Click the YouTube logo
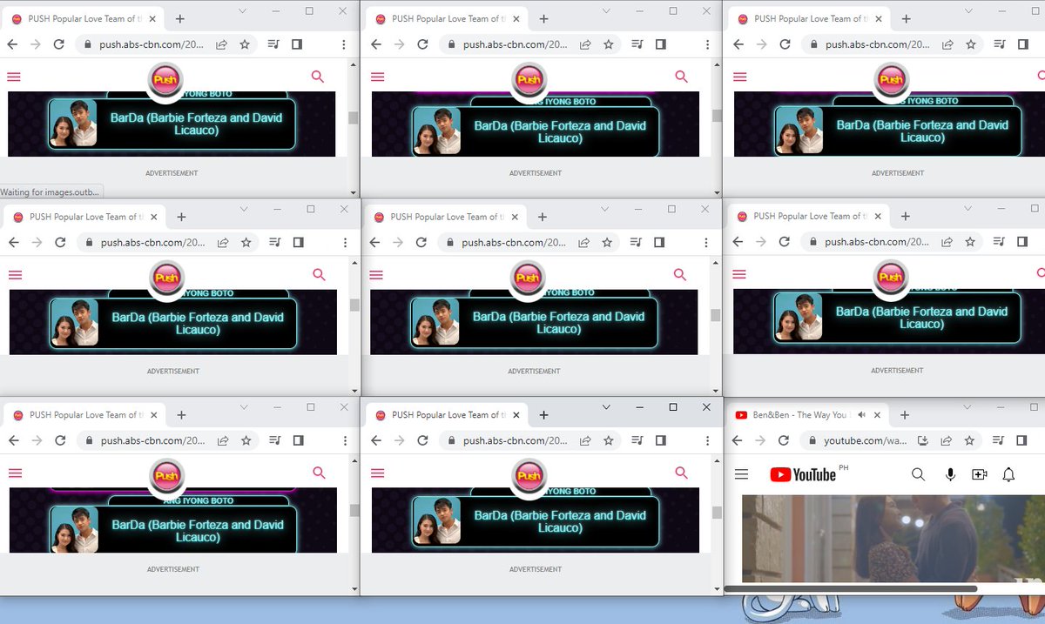Viewport: 1045px width, 624px height. 803,474
